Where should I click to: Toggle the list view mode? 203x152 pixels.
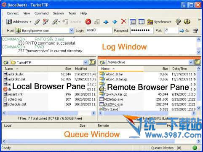pyautogui.click(x=133, y=22)
